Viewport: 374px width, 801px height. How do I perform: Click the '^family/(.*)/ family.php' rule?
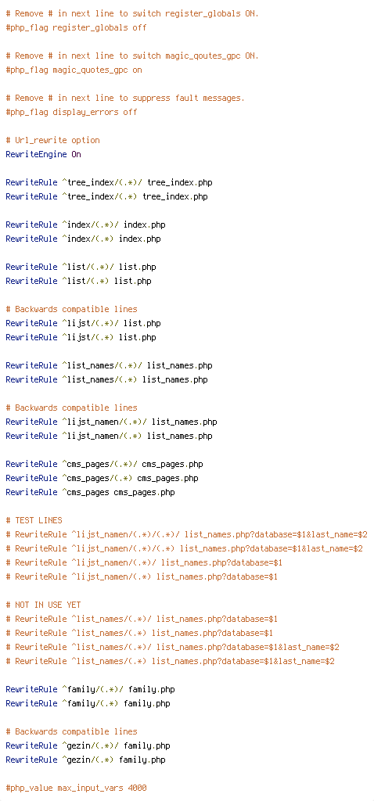click(x=90, y=690)
